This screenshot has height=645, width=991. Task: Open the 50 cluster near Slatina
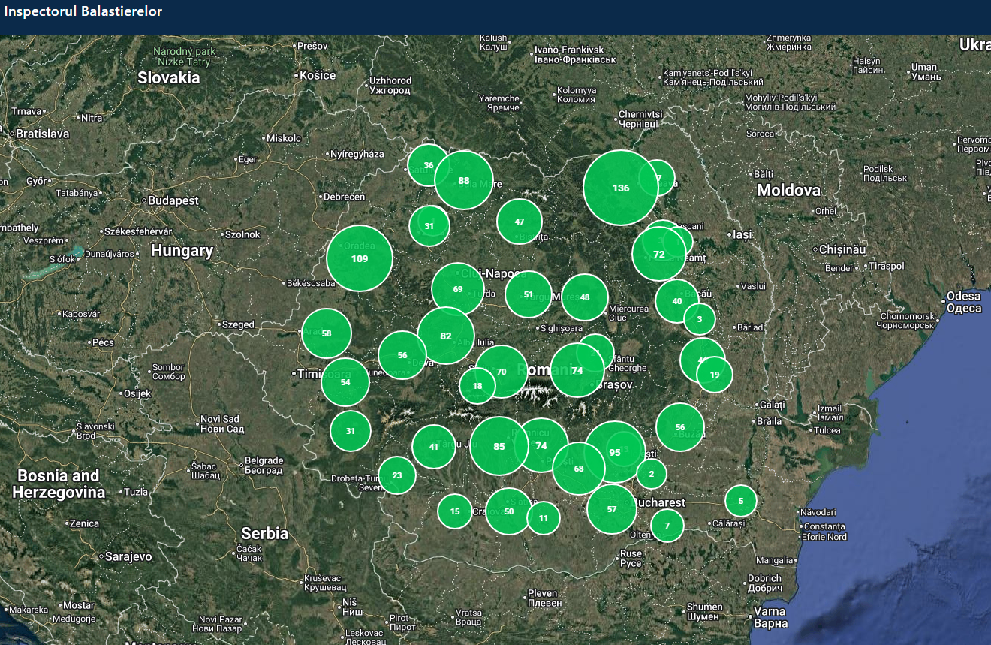pyautogui.click(x=509, y=511)
